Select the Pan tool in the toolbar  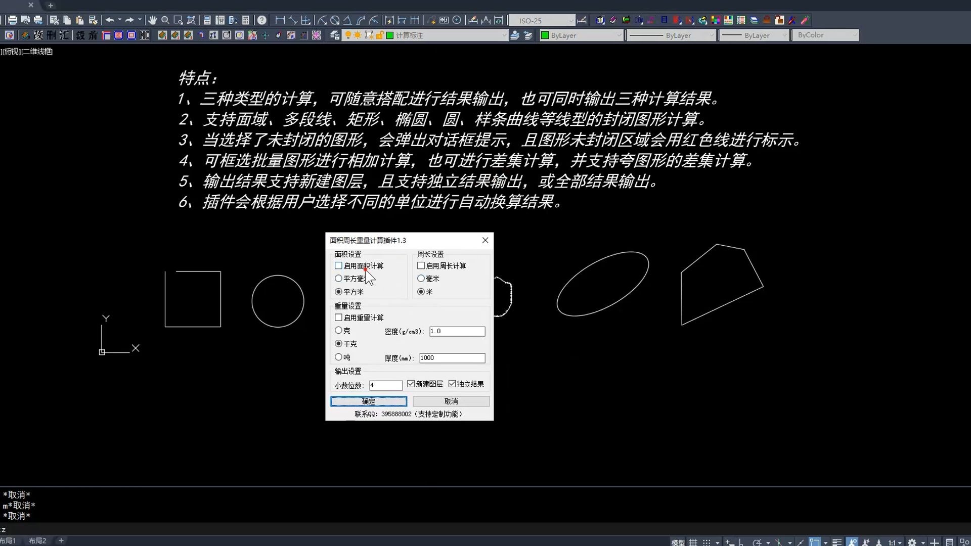point(153,20)
